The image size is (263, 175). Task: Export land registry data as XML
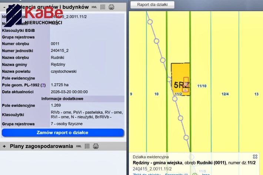pos(94,7)
